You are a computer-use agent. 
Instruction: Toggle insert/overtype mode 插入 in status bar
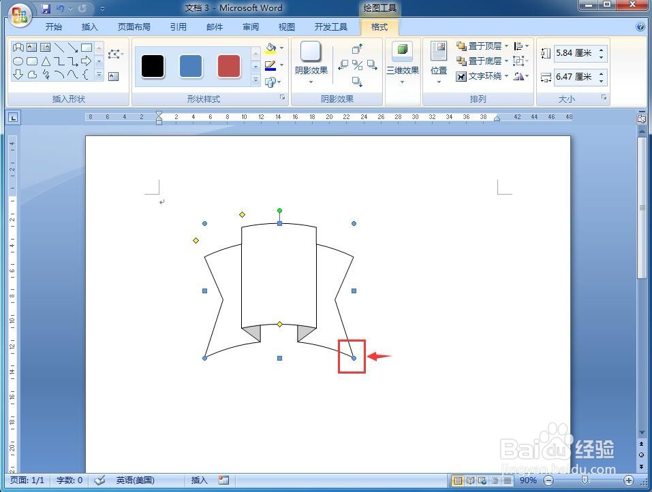pyautogui.click(x=199, y=480)
